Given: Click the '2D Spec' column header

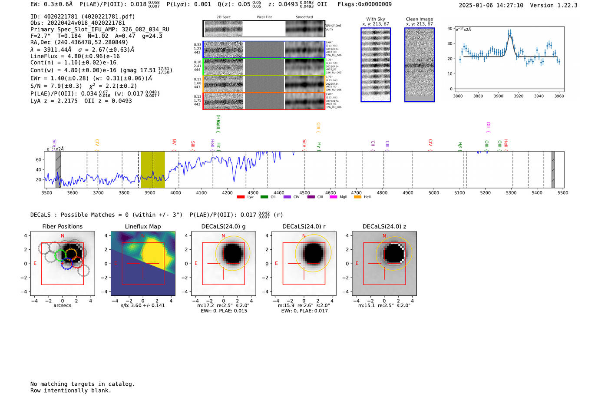Looking at the screenshot, I should [224, 17].
